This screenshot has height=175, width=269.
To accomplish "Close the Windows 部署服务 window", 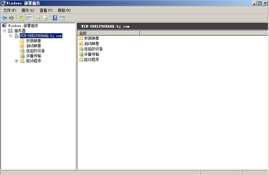I will (265, 3).
